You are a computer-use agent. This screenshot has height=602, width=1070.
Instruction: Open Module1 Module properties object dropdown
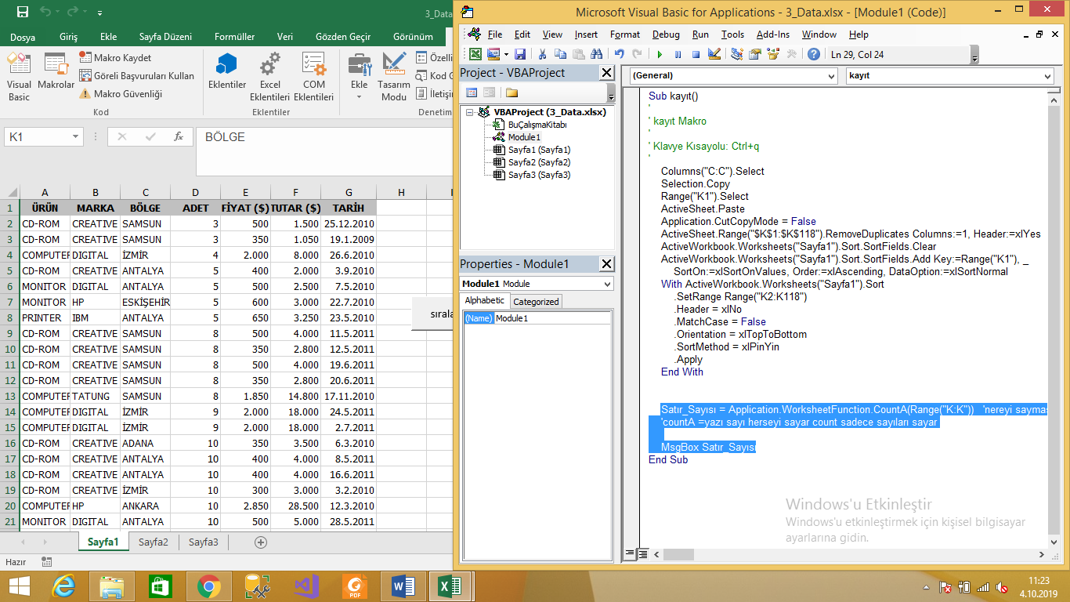[607, 284]
